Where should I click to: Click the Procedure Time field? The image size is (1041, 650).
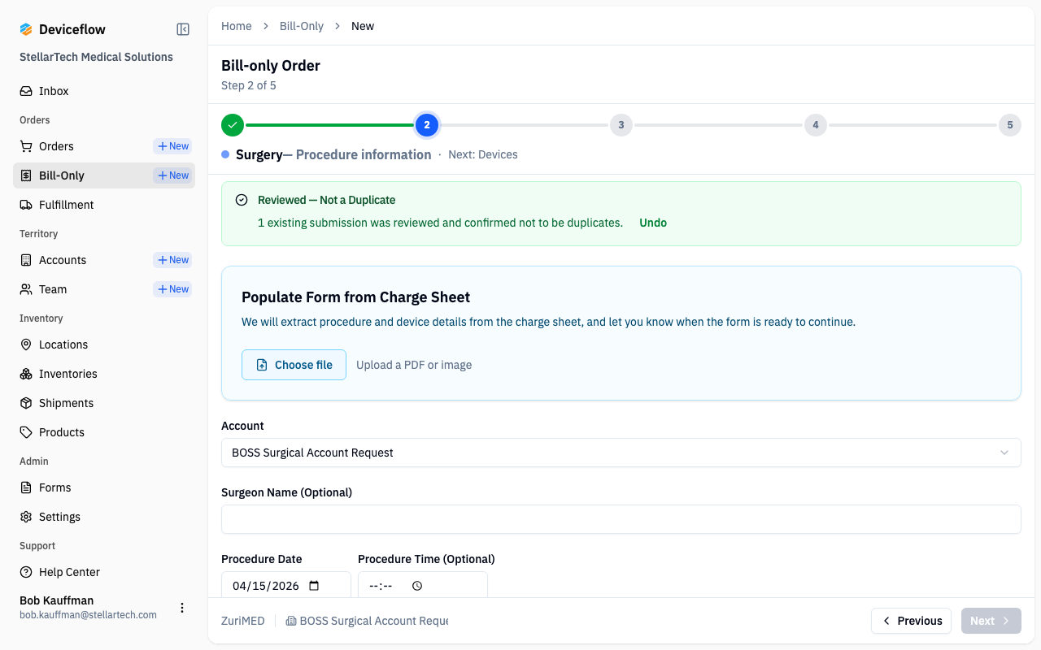(x=423, y=585)
